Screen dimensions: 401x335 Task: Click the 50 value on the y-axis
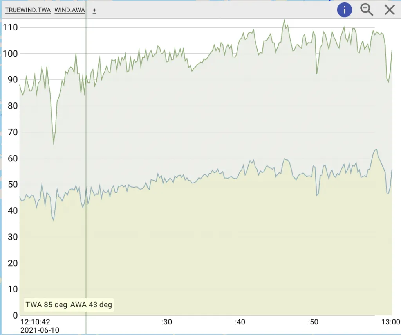click(x=13, y=185)
